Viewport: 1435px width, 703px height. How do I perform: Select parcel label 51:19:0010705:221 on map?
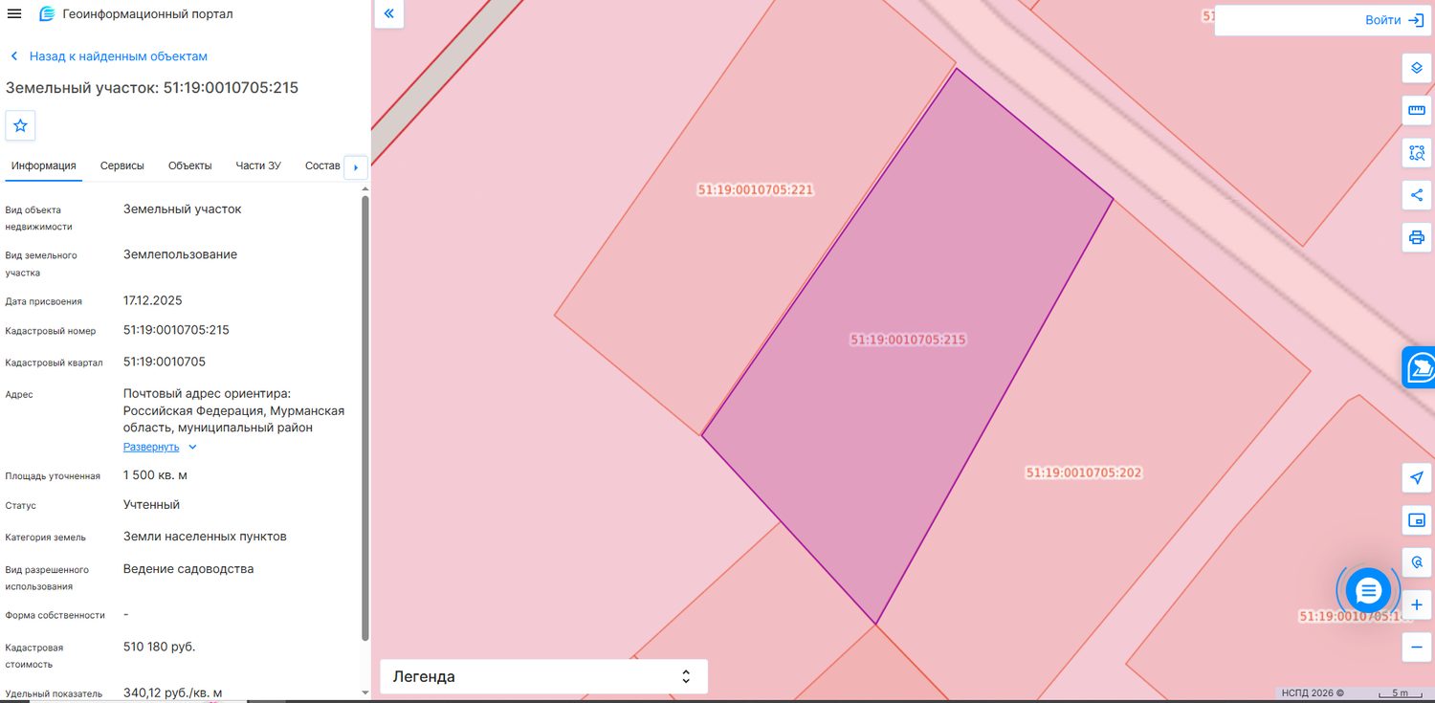(x=755, y=189)
